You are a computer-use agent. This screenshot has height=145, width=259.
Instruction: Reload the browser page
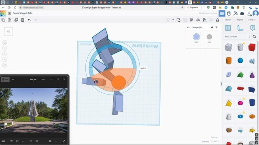[x=15, y=8]
